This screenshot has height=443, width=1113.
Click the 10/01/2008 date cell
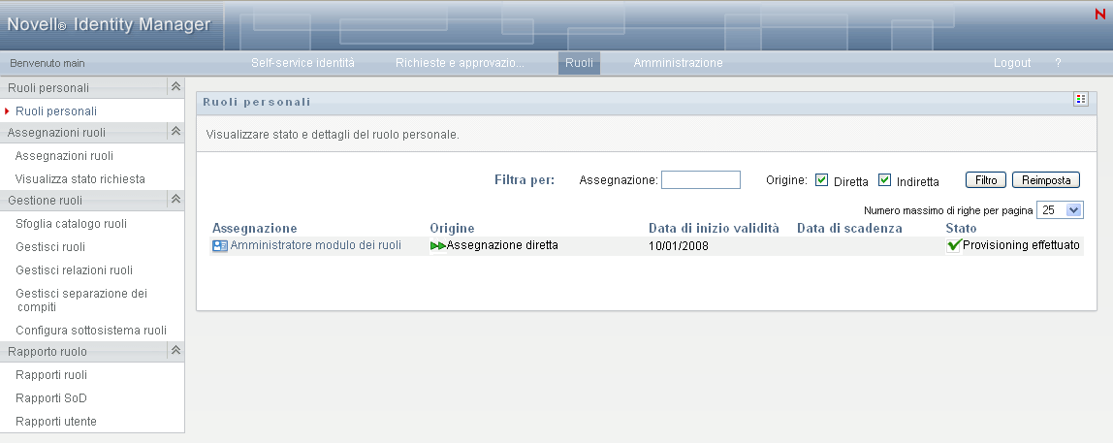pos(679,246)
